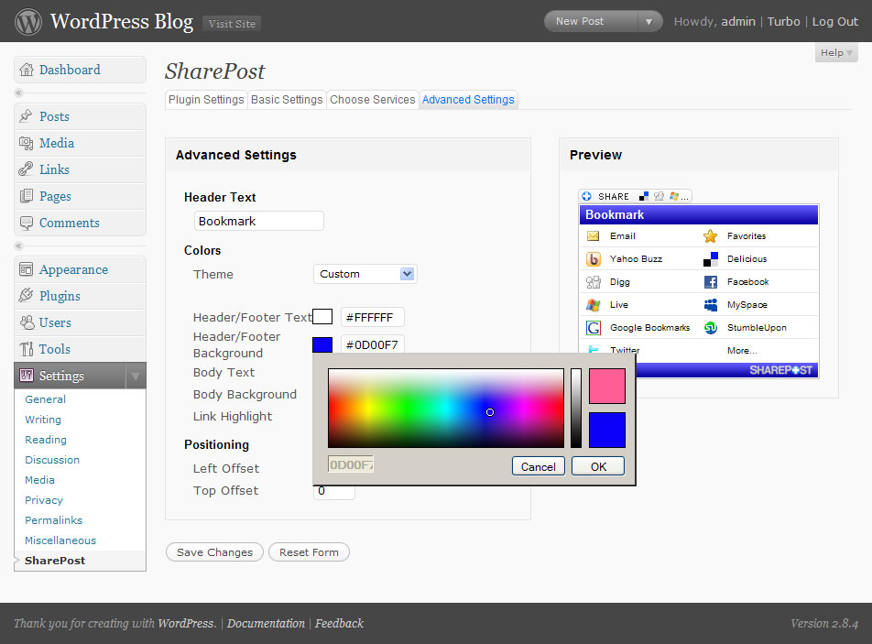Expand the New Post dropdown arrow
Image resolution: width=872 pixels, height=644 pixels.
(x=649, y=22)
